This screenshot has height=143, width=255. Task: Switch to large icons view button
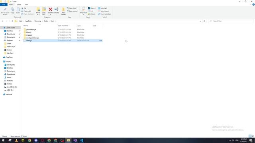253,136
